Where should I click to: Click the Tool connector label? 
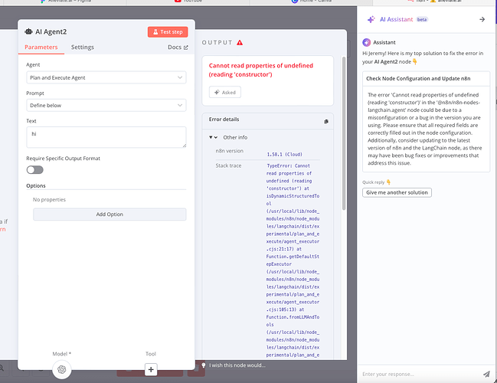151,354
